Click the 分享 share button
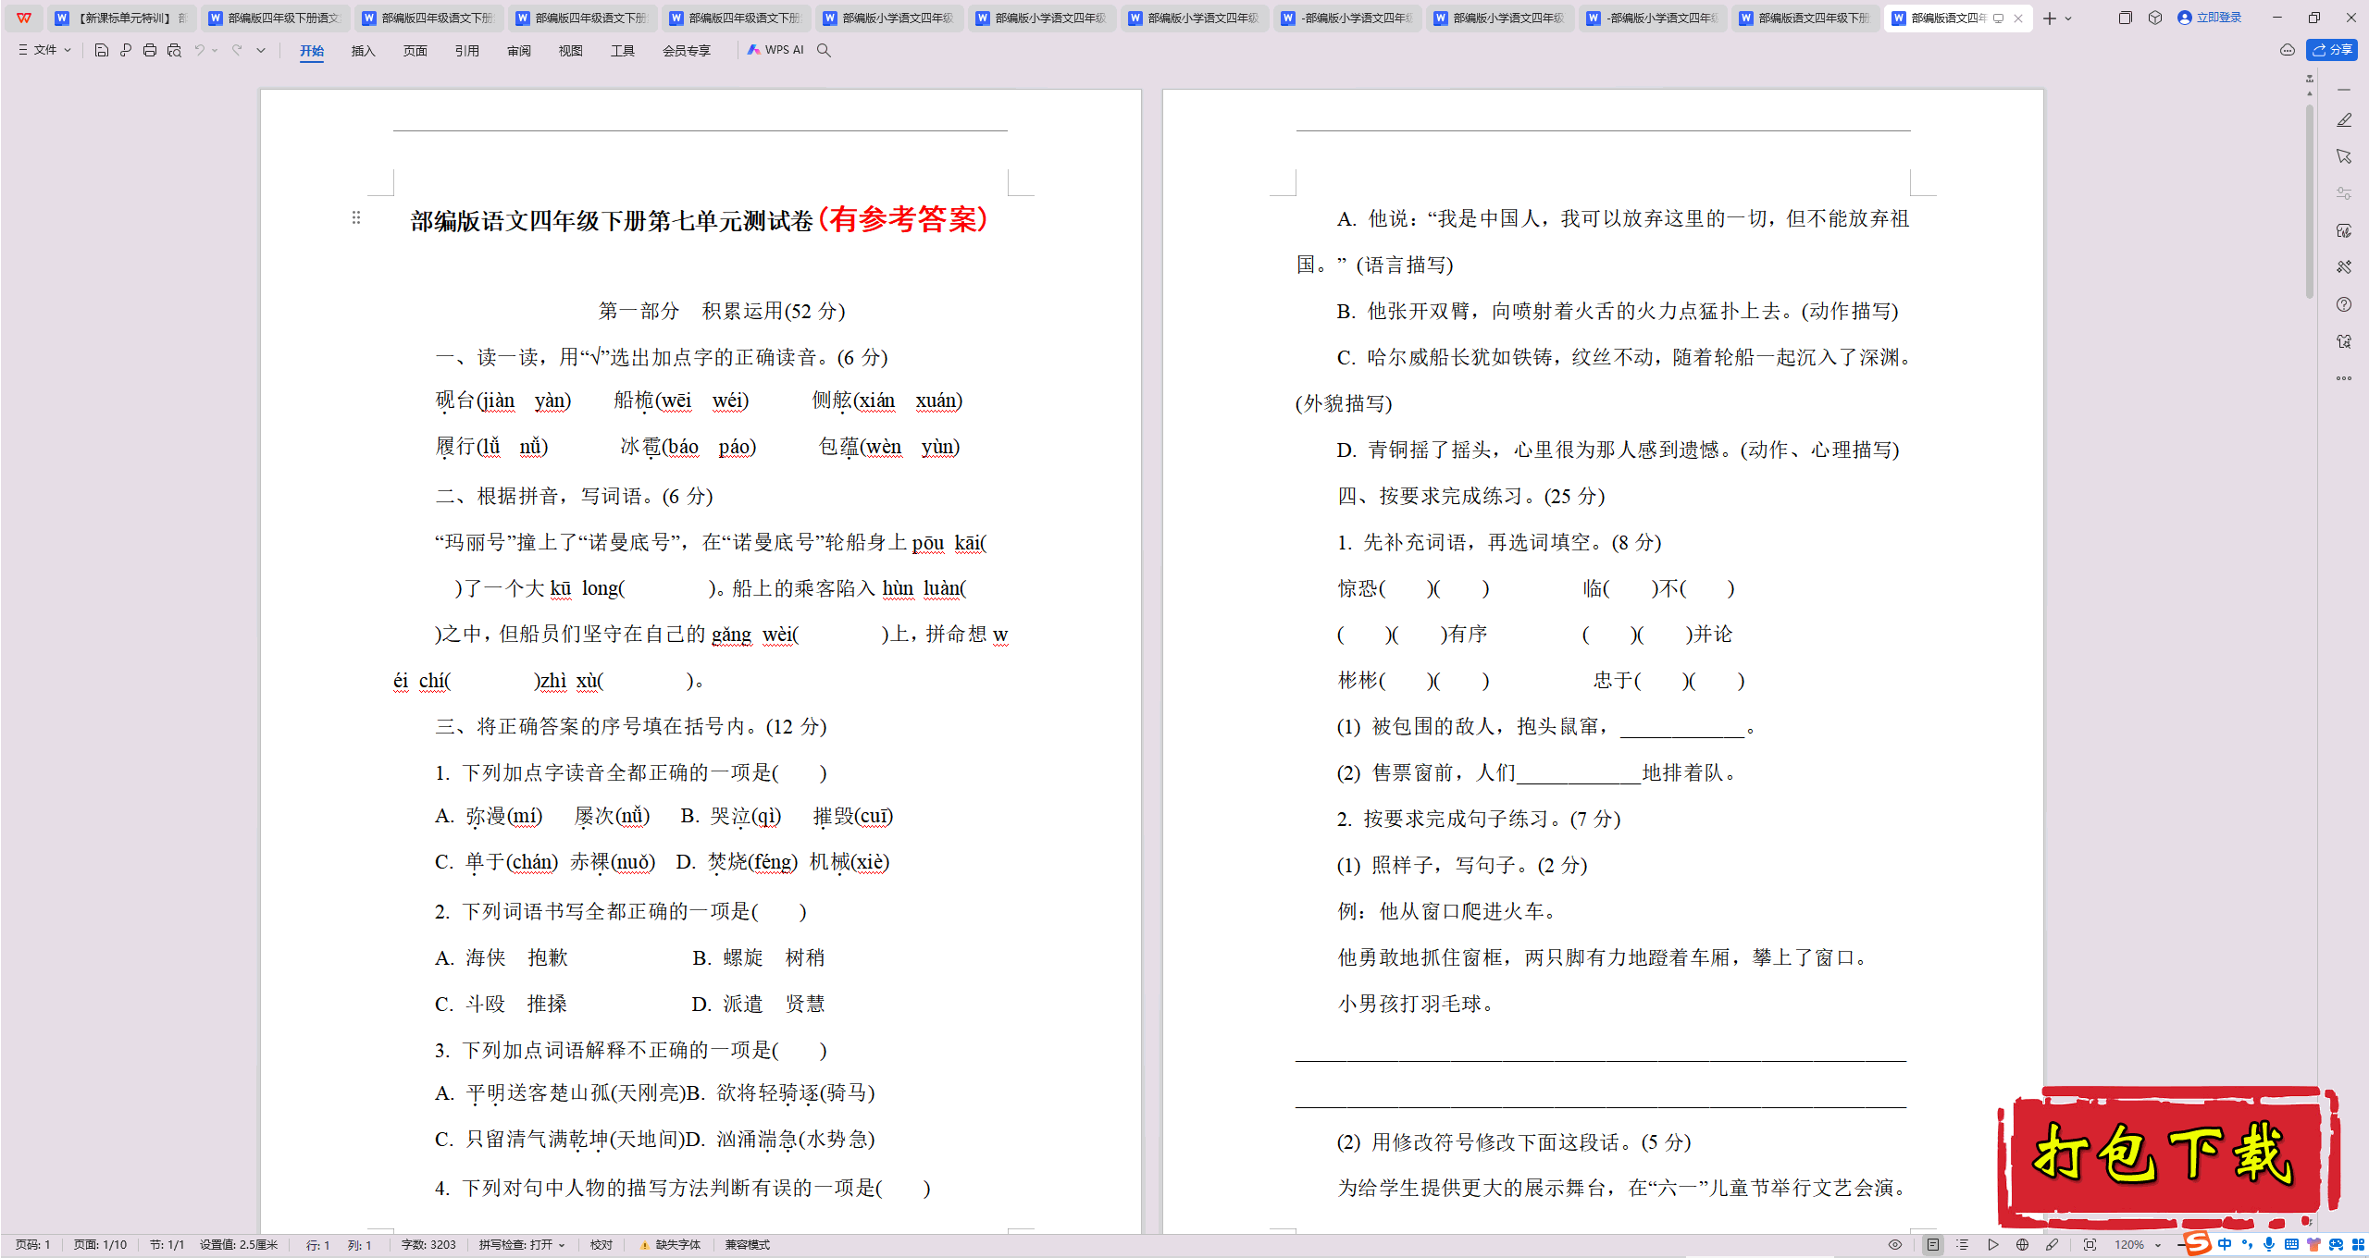 2332,50
